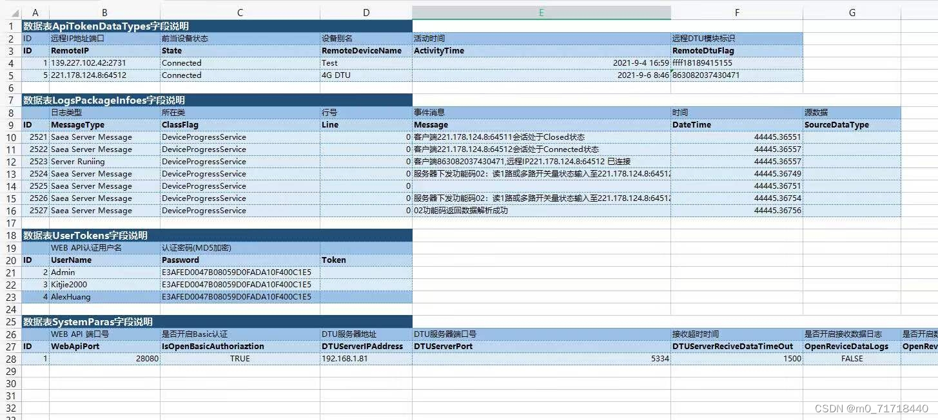
Task: Click the TRUE value cell
Action: tap(240, 359)
